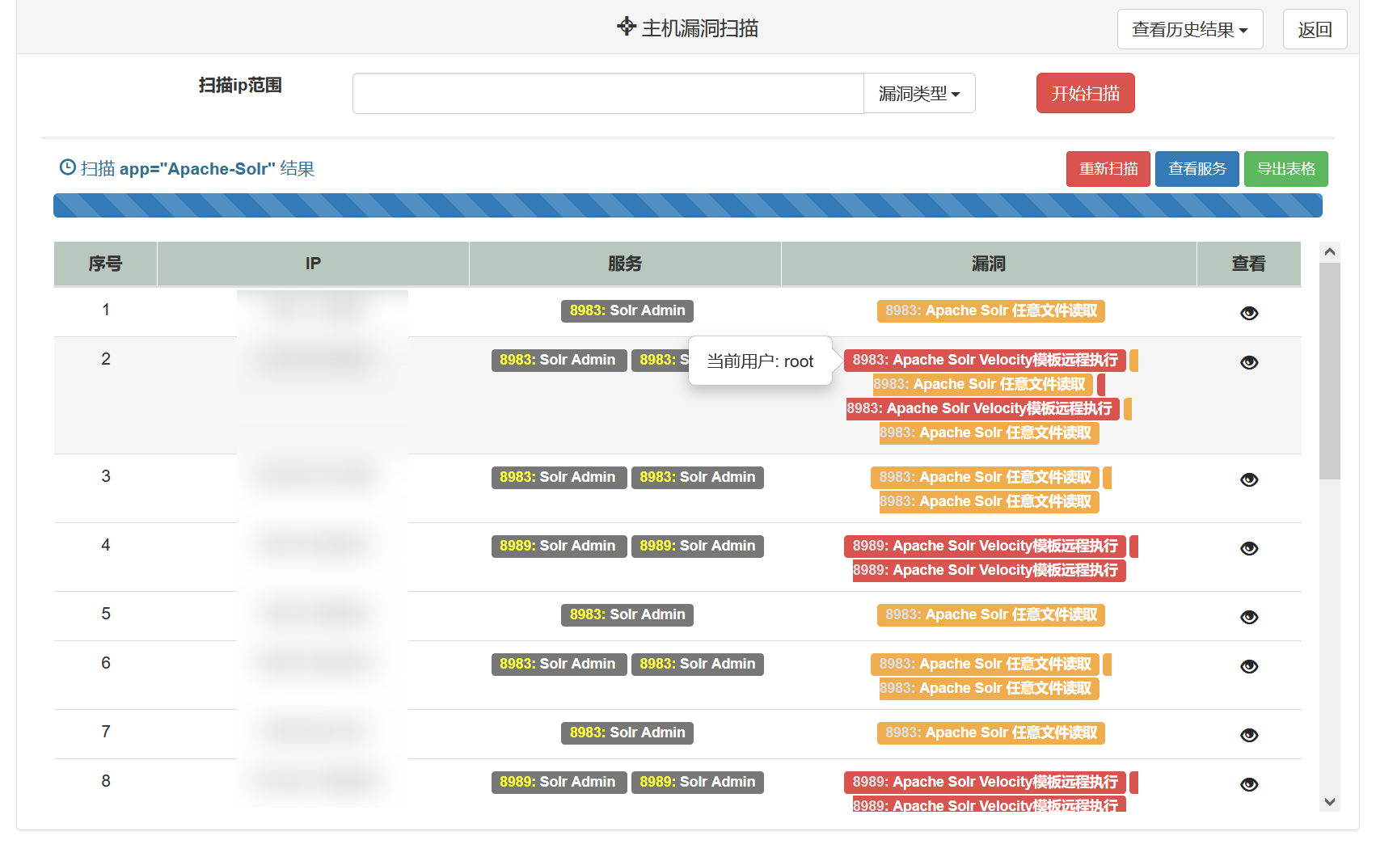Click row 8 first 8989 Velocity模板远程执行 tag
Screen dimensions: 1376x857
(x=986, y=782)
